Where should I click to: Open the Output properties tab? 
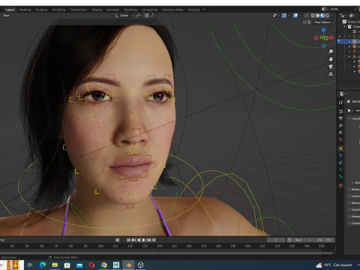click(x=340, y=118)
